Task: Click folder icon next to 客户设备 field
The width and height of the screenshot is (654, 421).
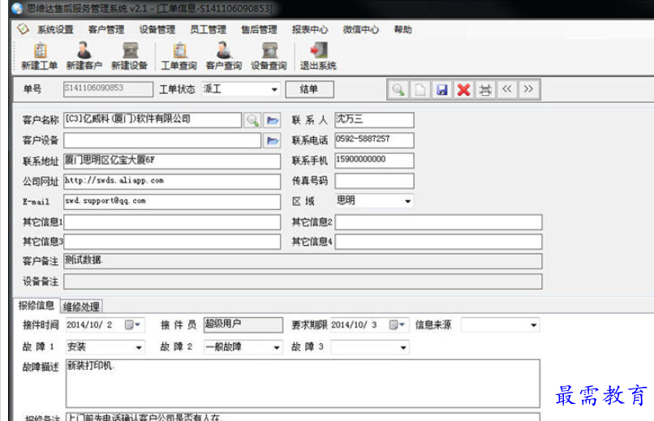Action: tap(273, 140)
